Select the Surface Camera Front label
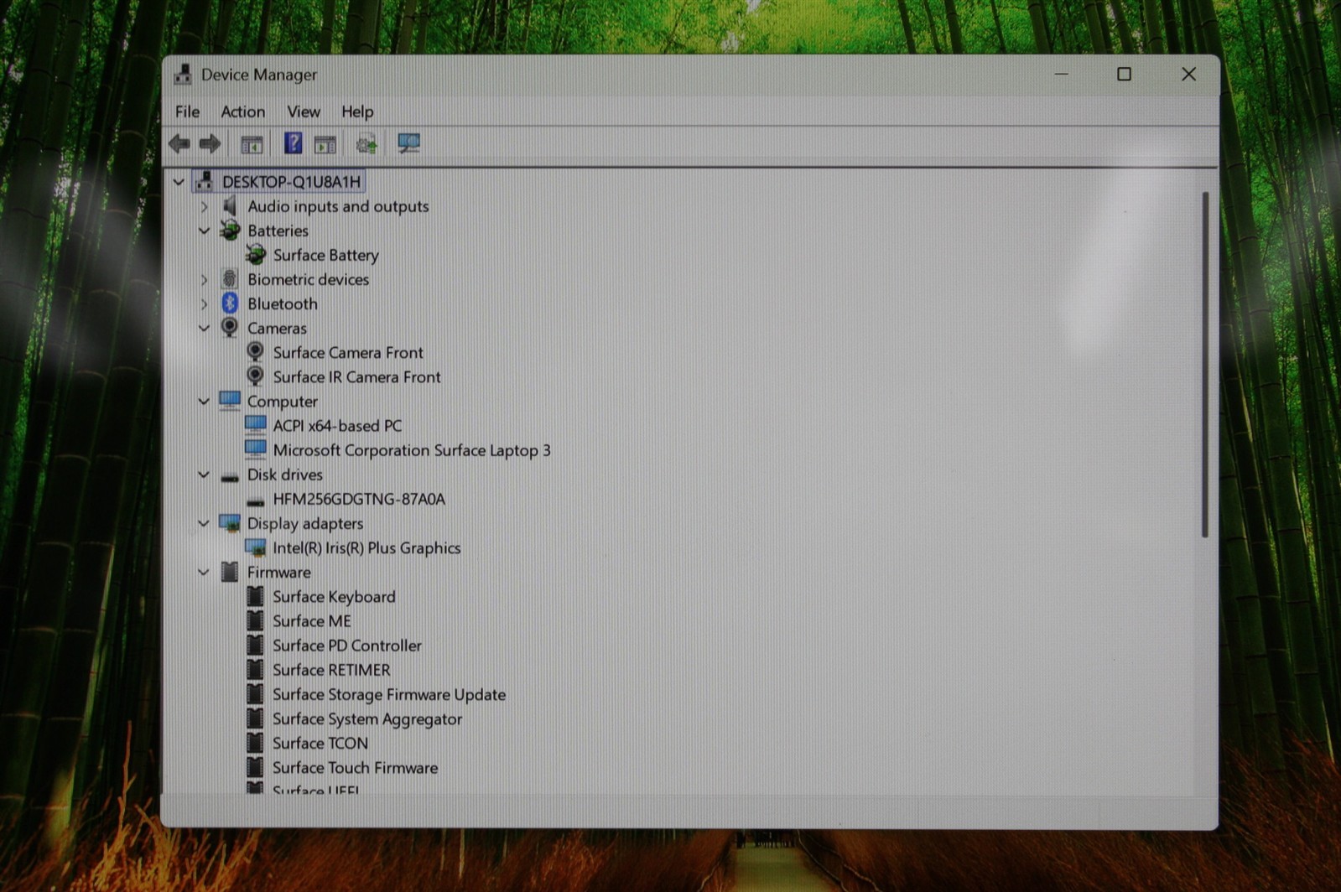This screenshot has height=892, width=1341. 348,352
